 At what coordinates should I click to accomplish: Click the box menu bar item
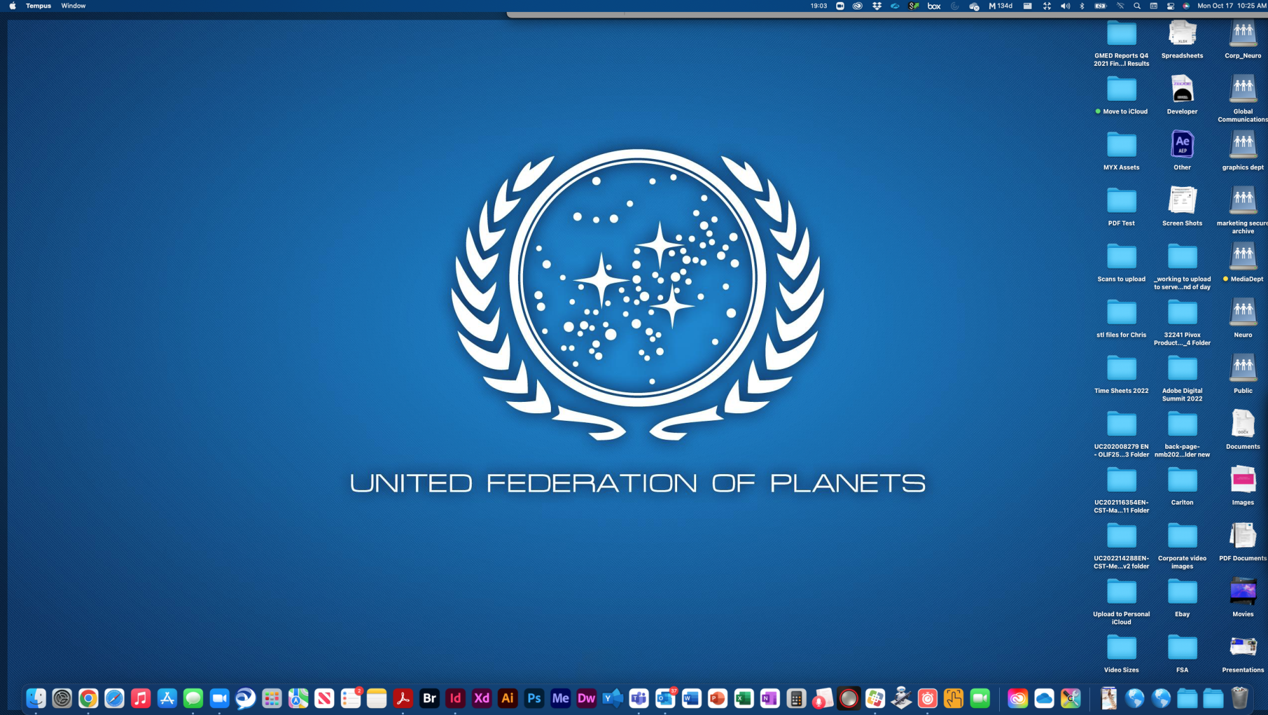[x=934, y=6]
